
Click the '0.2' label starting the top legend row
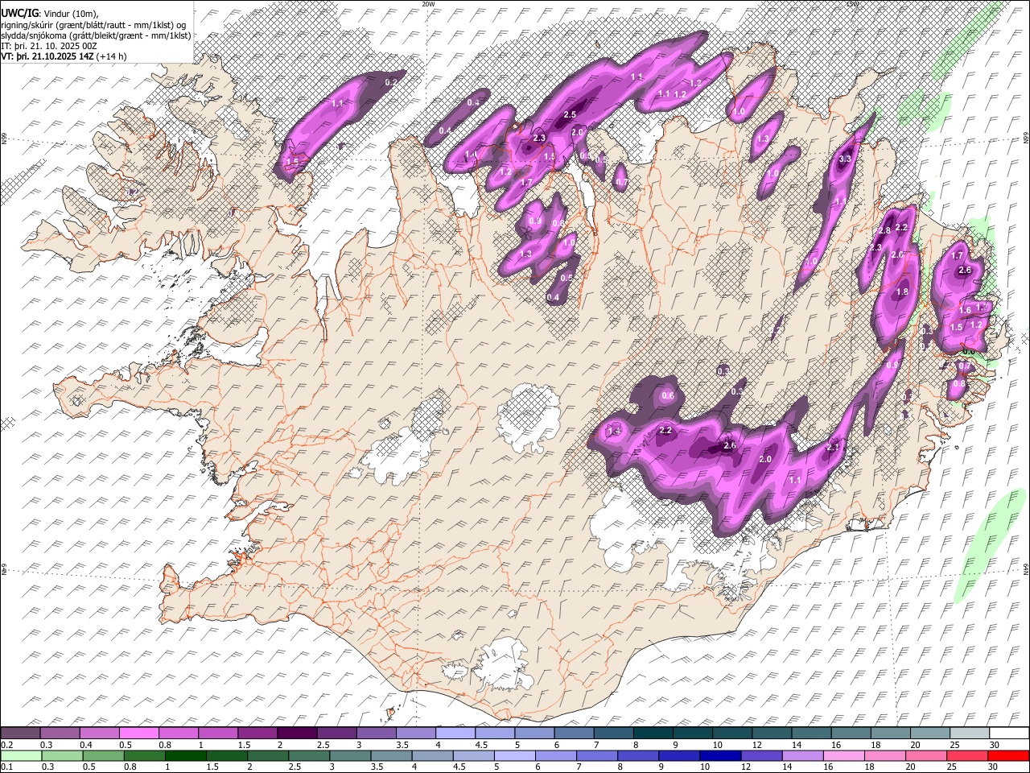(6, 745)
